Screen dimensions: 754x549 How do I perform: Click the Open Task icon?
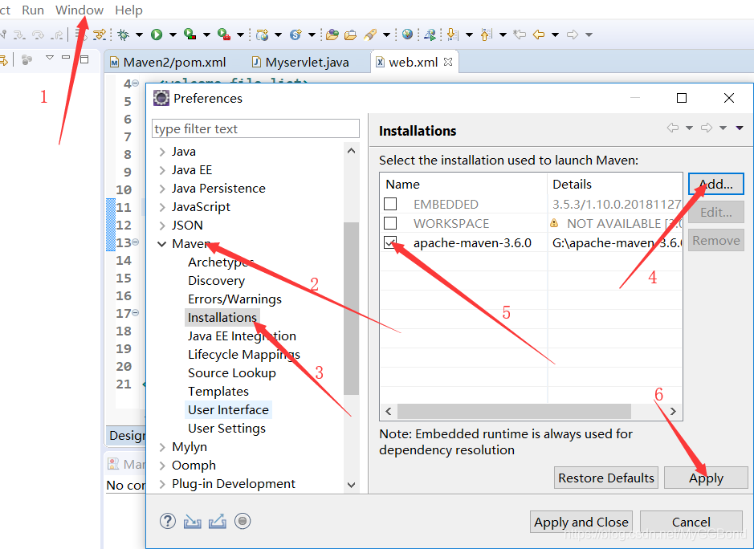(351, 35)
